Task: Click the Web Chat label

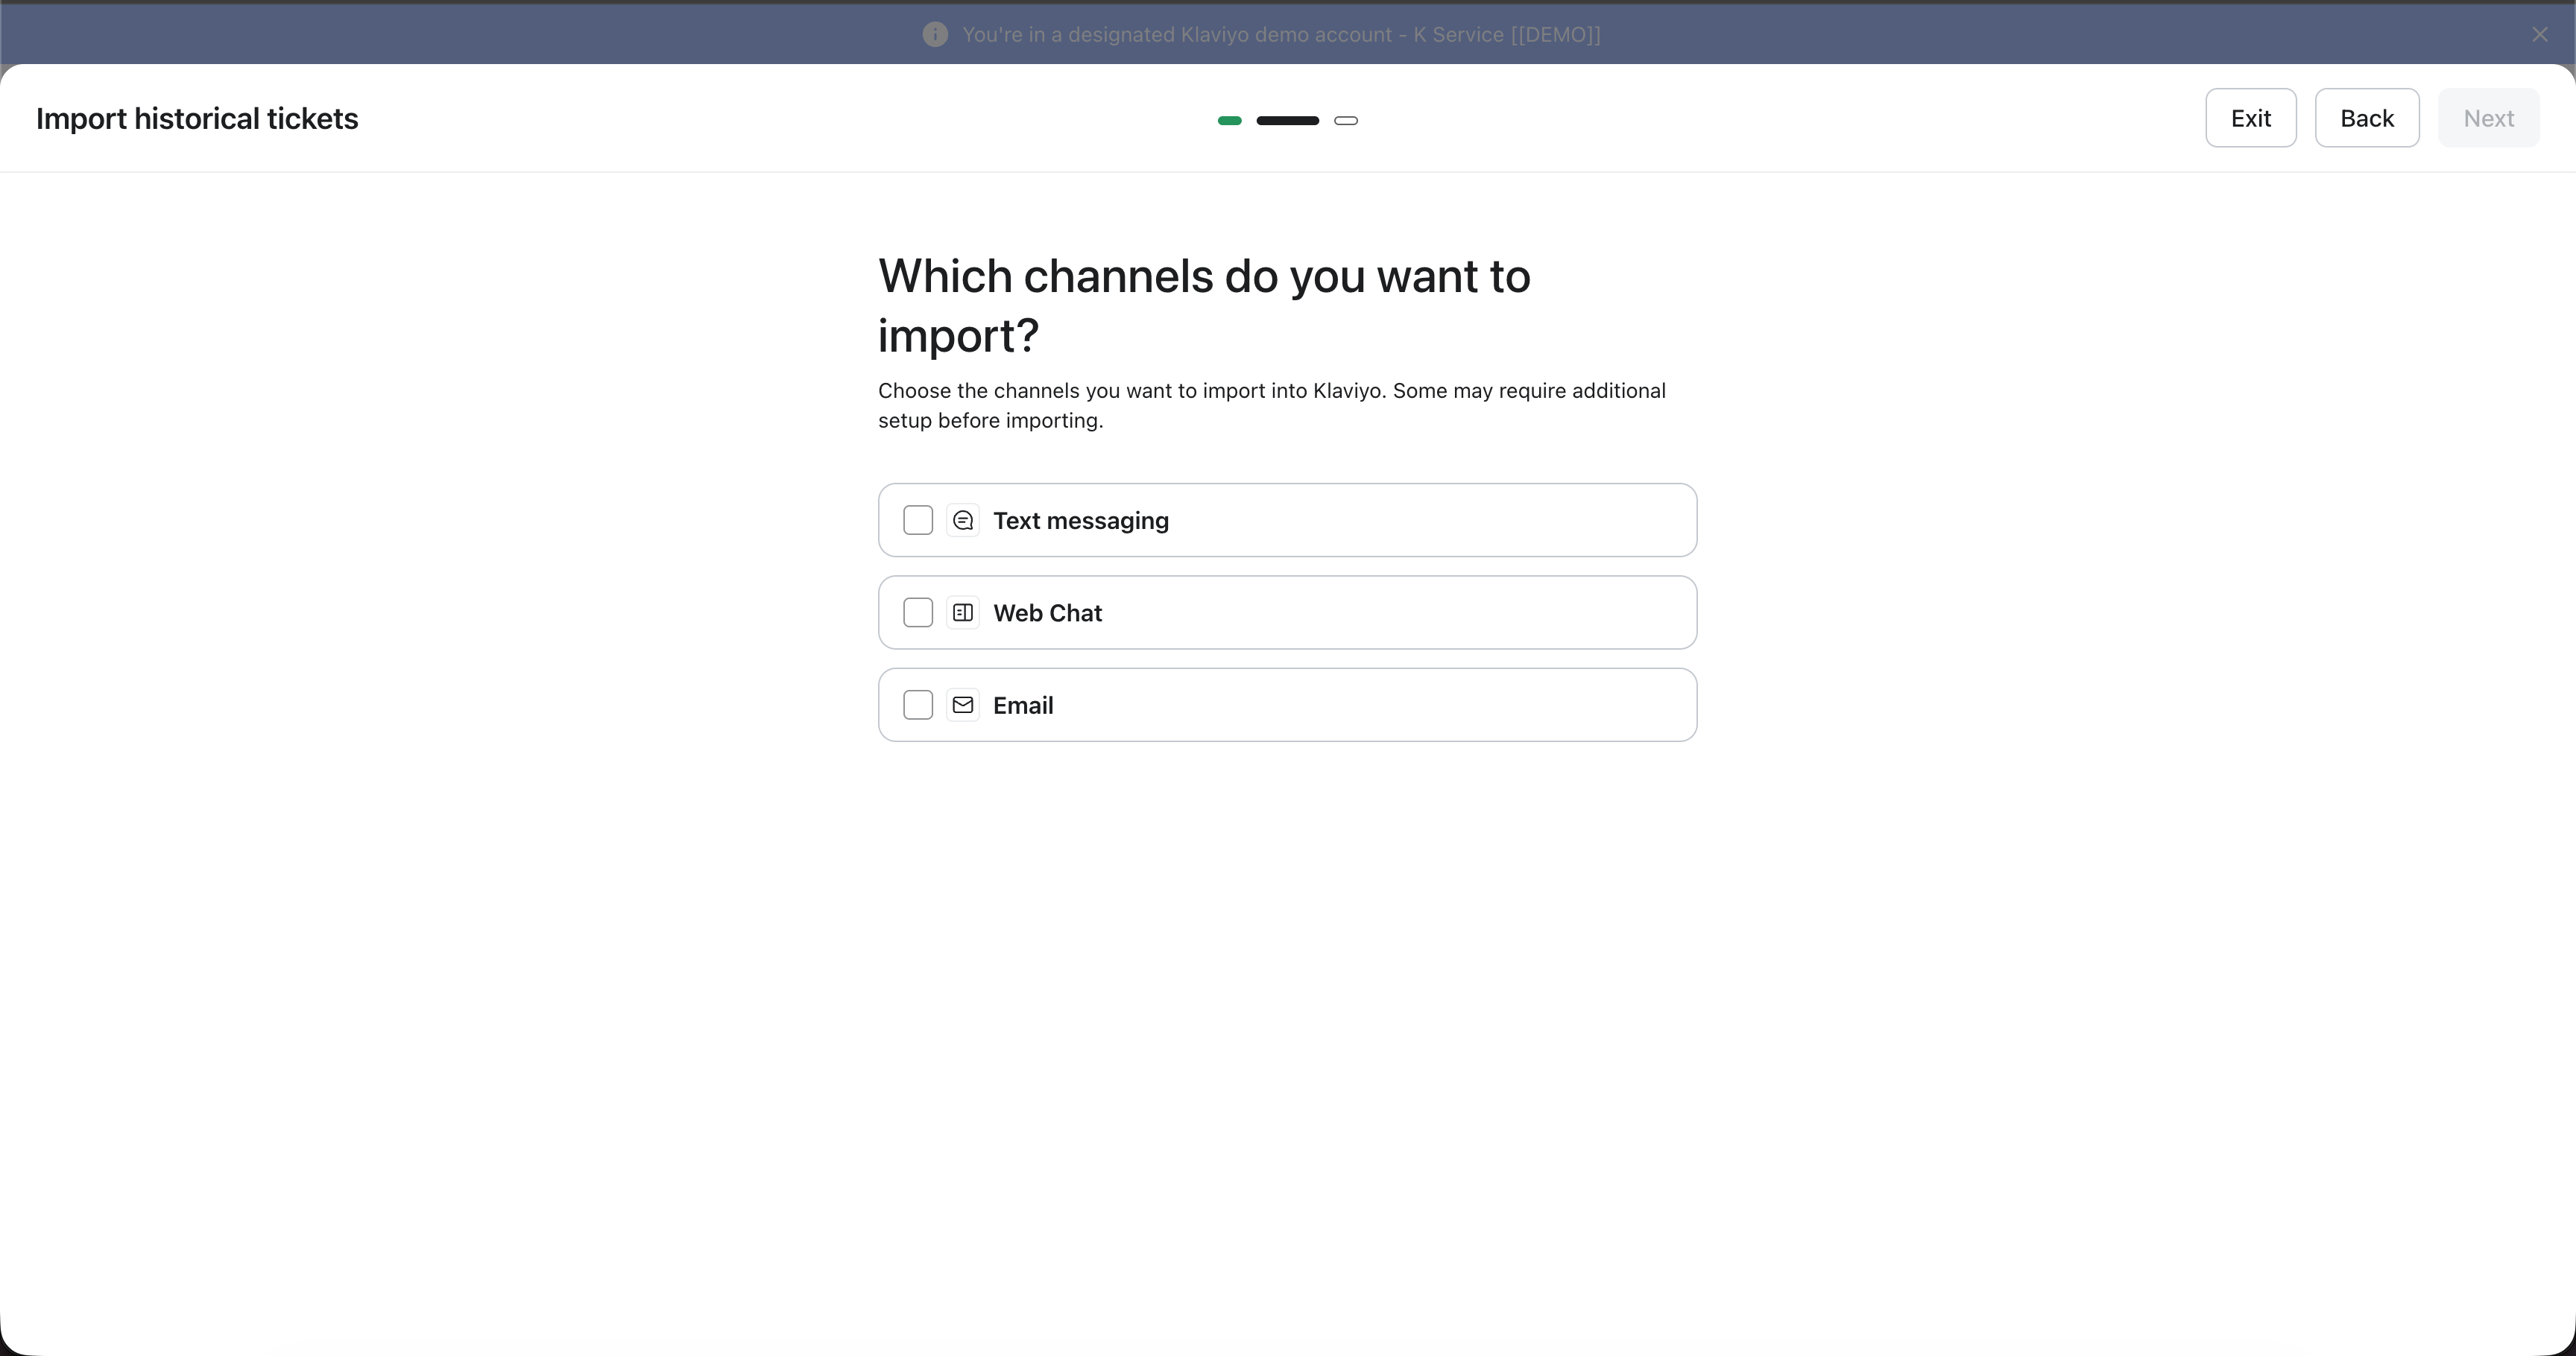Action: (1047, 612)
